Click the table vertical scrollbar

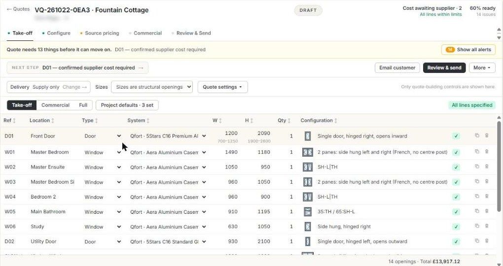[499, 166]
